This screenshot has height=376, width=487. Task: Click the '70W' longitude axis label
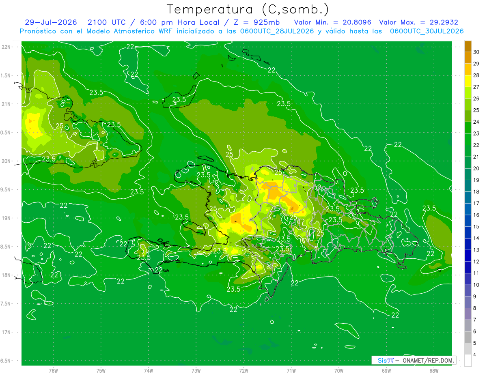tap(339, 371)
